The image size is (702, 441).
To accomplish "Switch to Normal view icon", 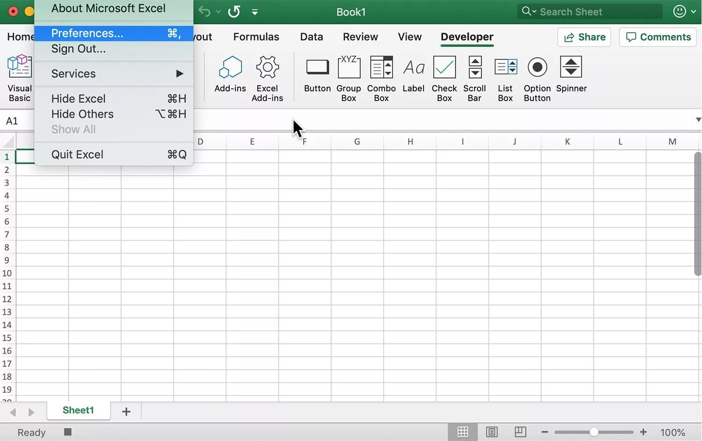I will tap(463, 432).
